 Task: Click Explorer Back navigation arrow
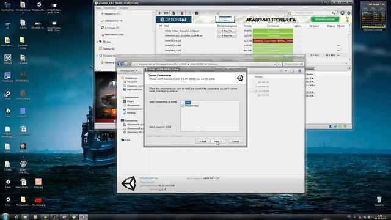coord(120,64)
